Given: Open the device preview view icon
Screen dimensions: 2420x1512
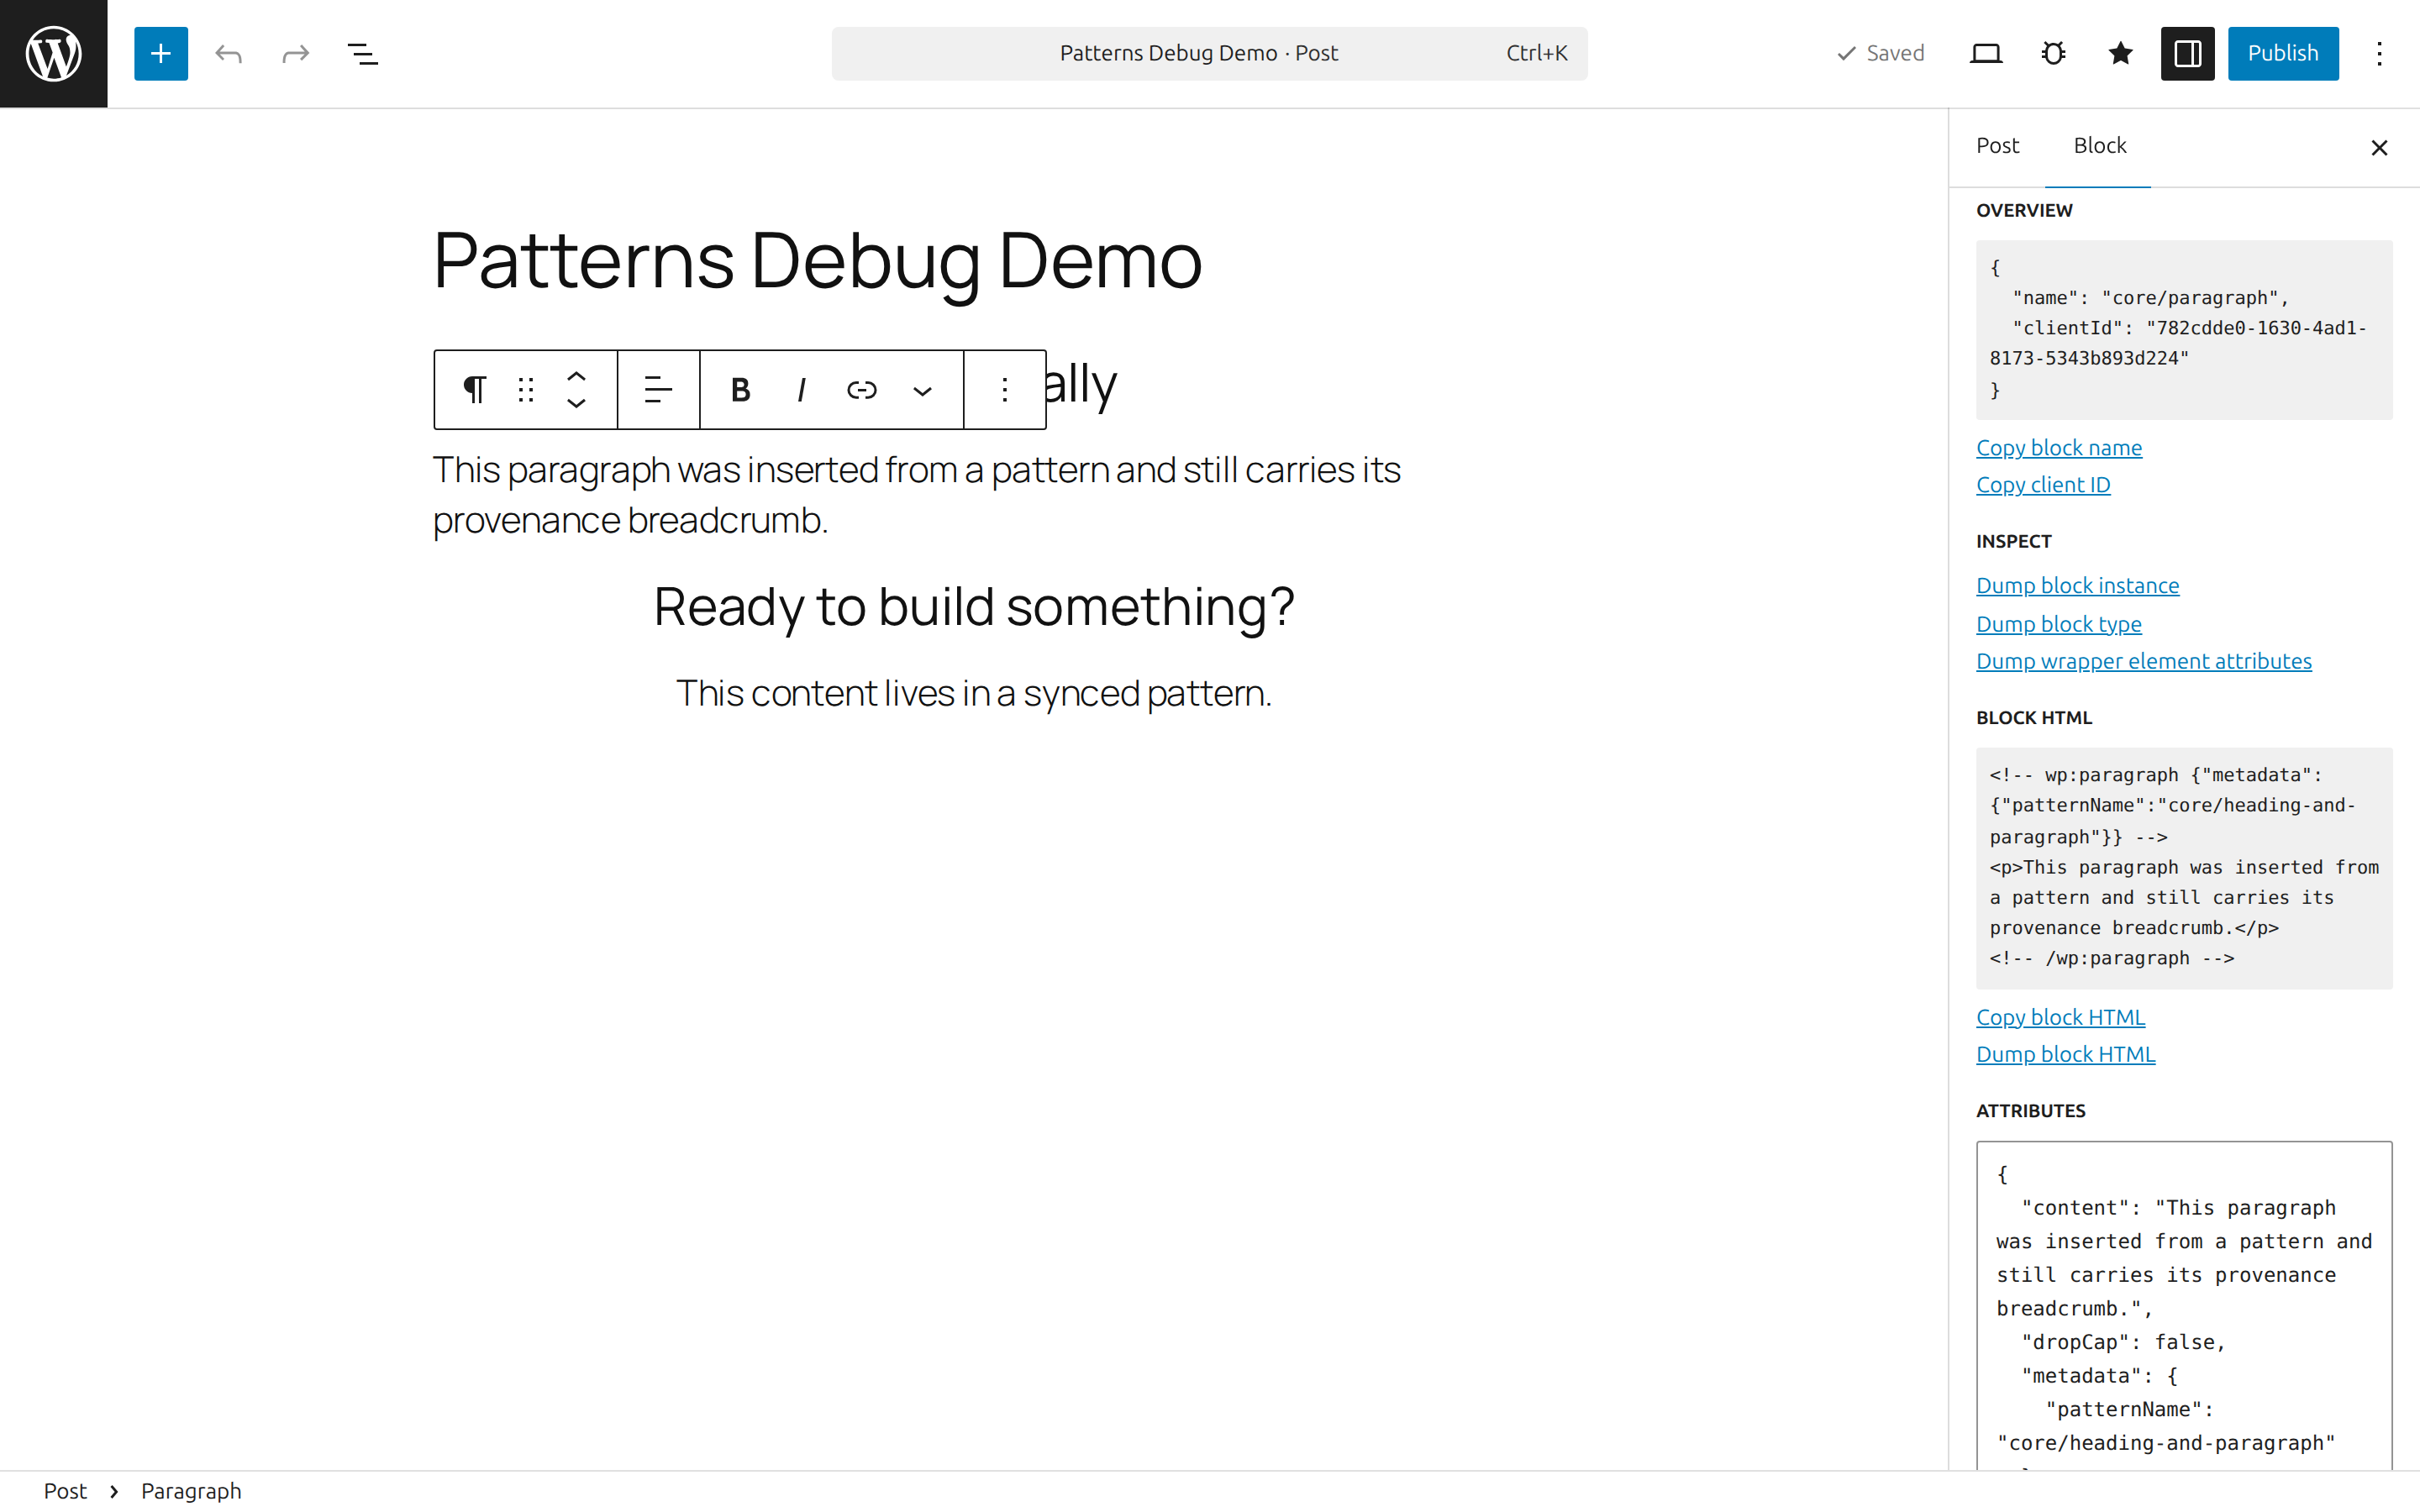Looking at the screenshot, I should point(1986,53).
